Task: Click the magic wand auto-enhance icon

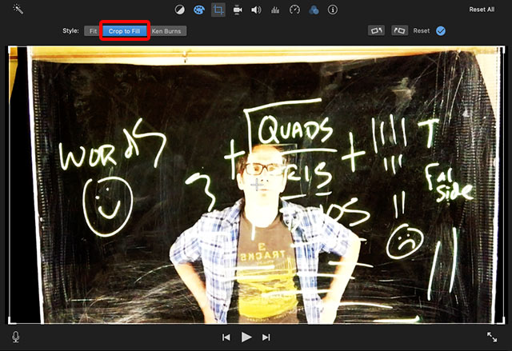Action: click(17, 10)
